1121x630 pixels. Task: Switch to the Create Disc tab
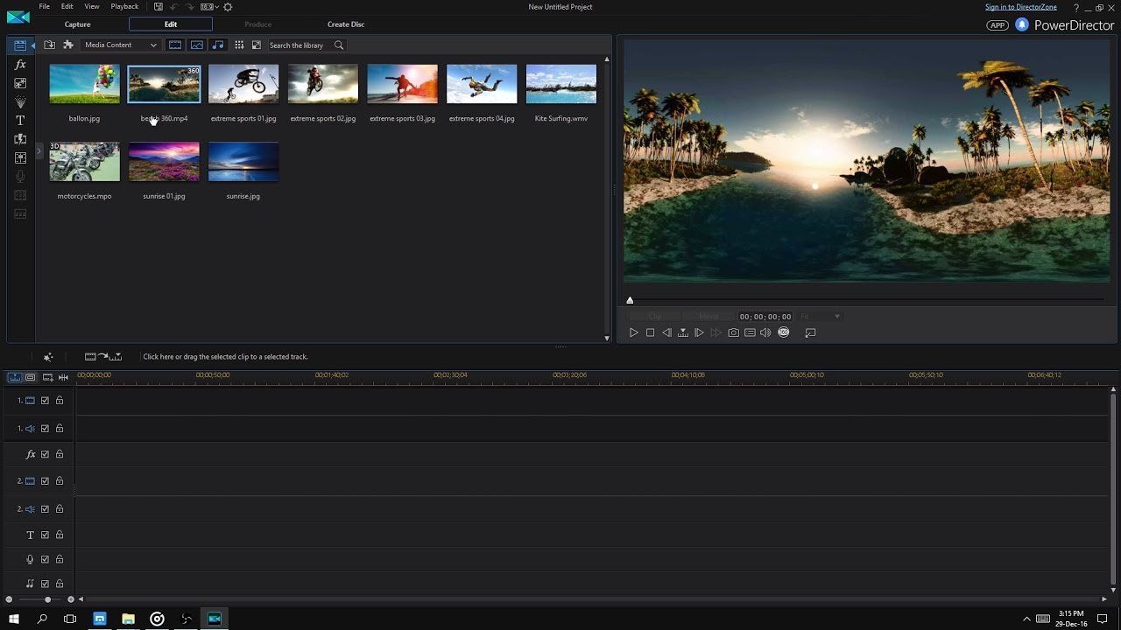click(345, 24)
